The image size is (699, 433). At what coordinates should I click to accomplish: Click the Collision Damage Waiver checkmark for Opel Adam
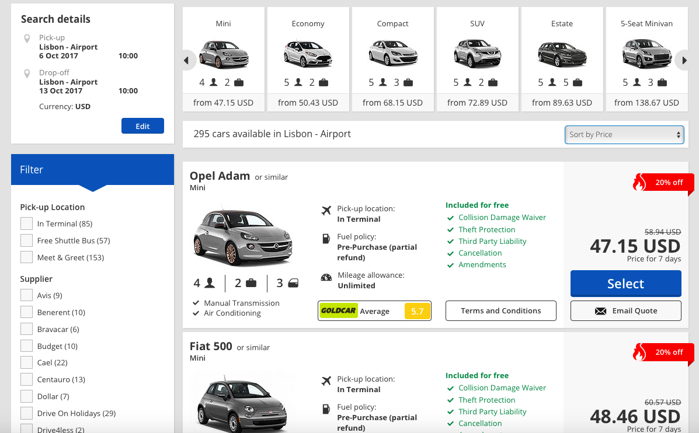pyautogui.click(x=450, y=218)
